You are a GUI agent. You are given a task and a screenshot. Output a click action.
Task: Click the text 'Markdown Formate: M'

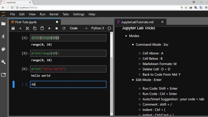pyautogui.click(x=160, y=64)
